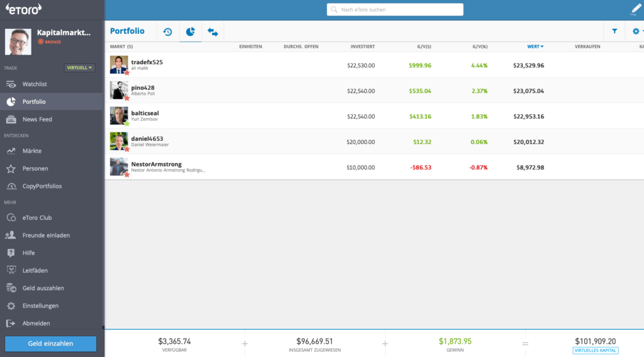This screenshot has height=357, width=644.
Task: Open Watchlist in the sidebar
Action: click(35, 84)
